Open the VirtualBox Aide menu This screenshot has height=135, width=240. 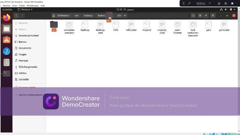coord(42,6)
